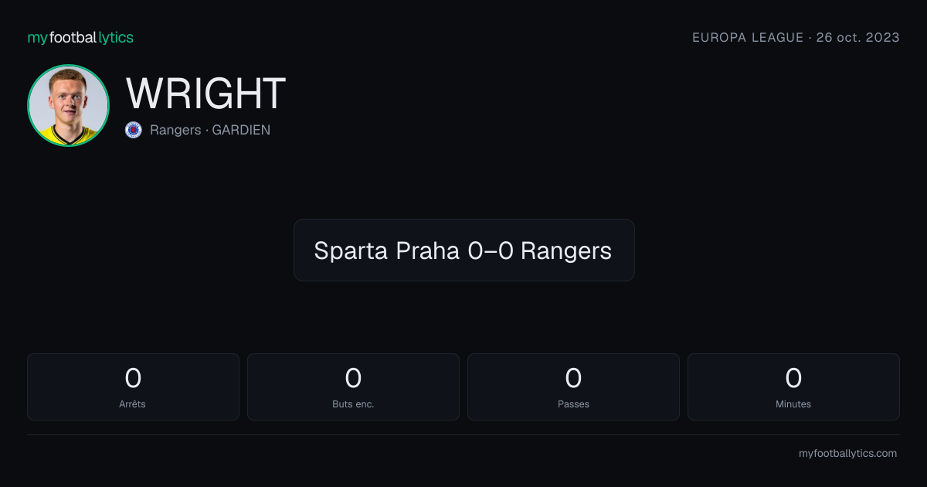
Task: Click the zero value above Passes
Action: [x=573, y=378]
